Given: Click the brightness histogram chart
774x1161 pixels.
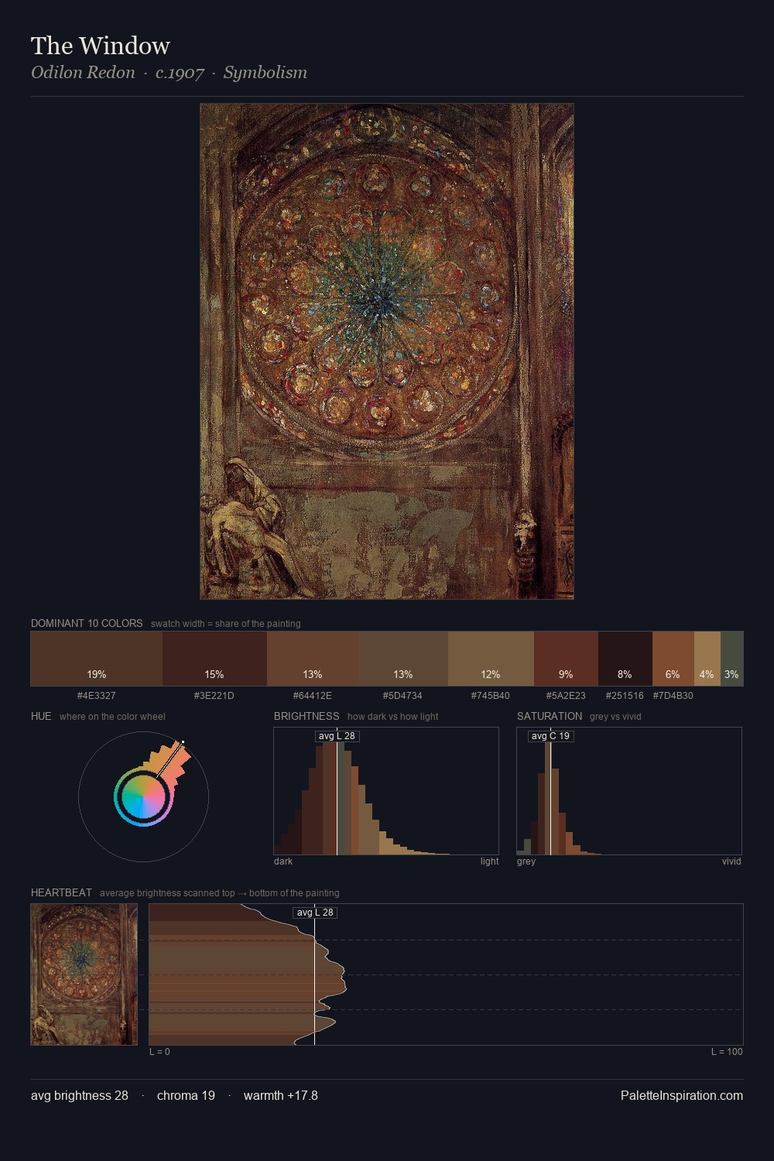Looking at the screenshot, I should click(x=386, y=791).
